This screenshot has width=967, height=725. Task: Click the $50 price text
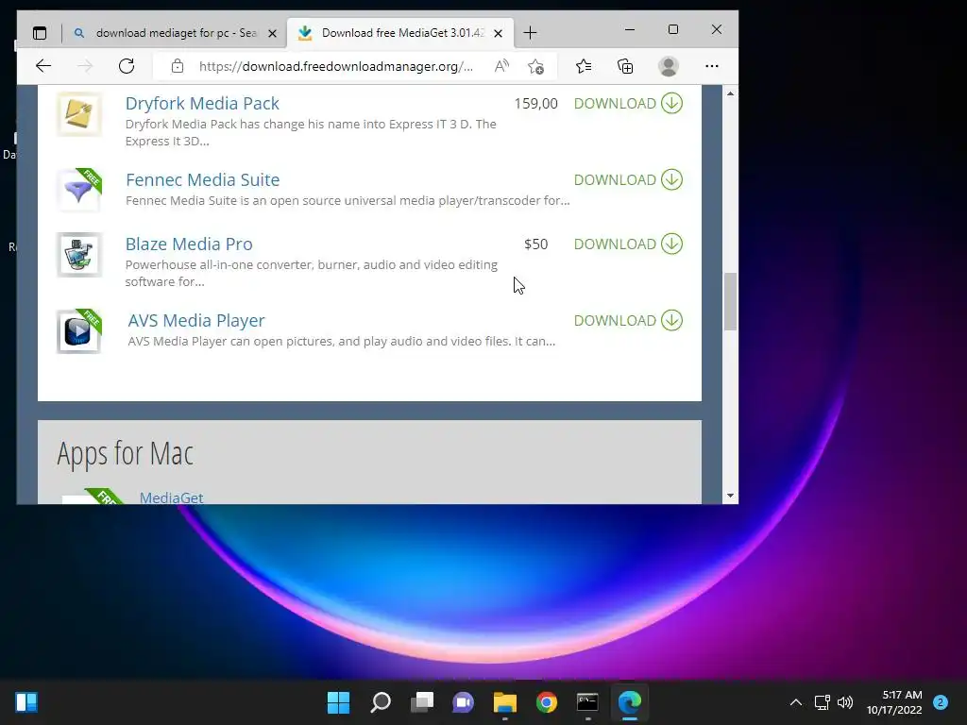pos(536,244)
